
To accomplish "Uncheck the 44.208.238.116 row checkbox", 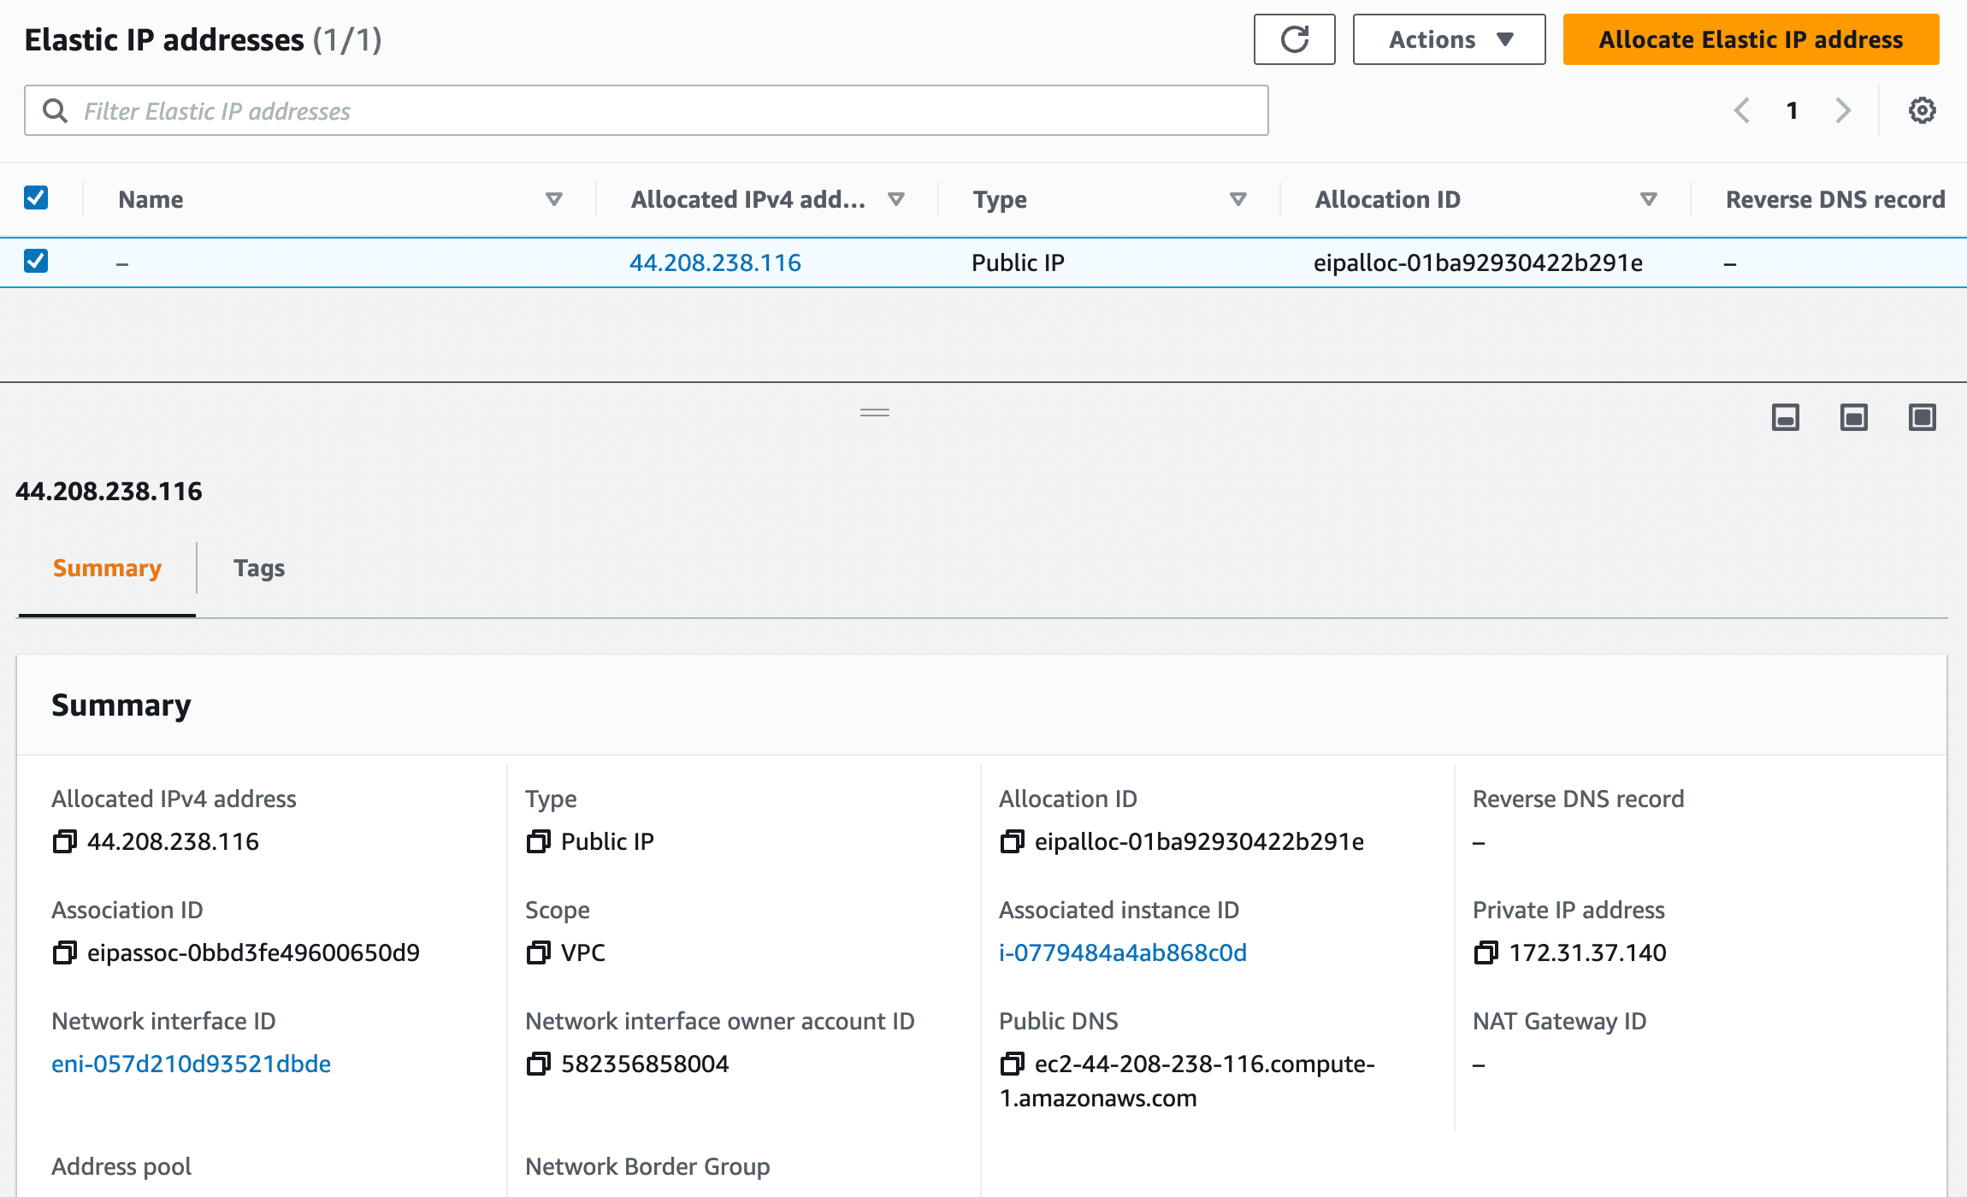I will [x=36, y=262].
